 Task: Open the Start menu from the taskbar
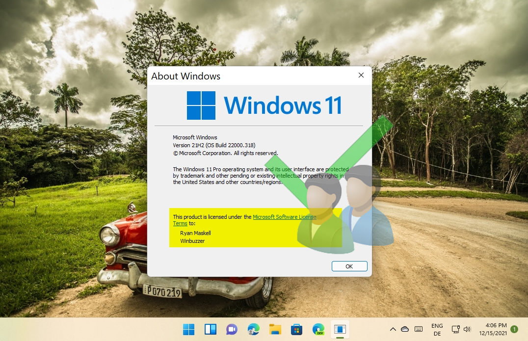(188, 329)
